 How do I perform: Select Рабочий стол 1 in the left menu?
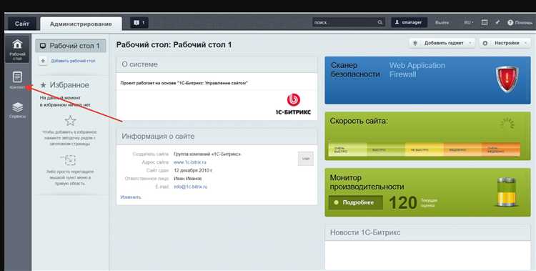tap(71, 46)
